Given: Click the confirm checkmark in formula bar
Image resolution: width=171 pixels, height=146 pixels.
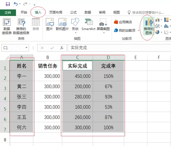Looking at the screenshot, I should [52, 48].
